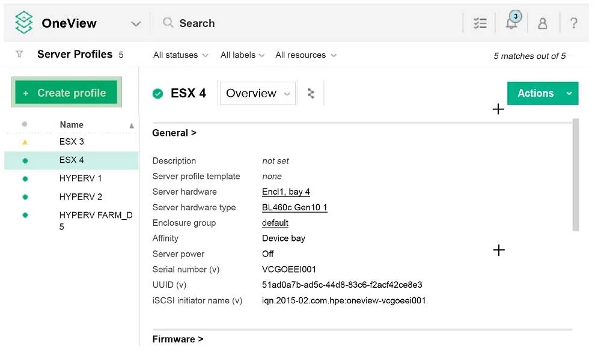Image resolution: width=601 pixels, height=355 pixels.
Task: Open notifications bell with badge 3
Action: (513, 20)
